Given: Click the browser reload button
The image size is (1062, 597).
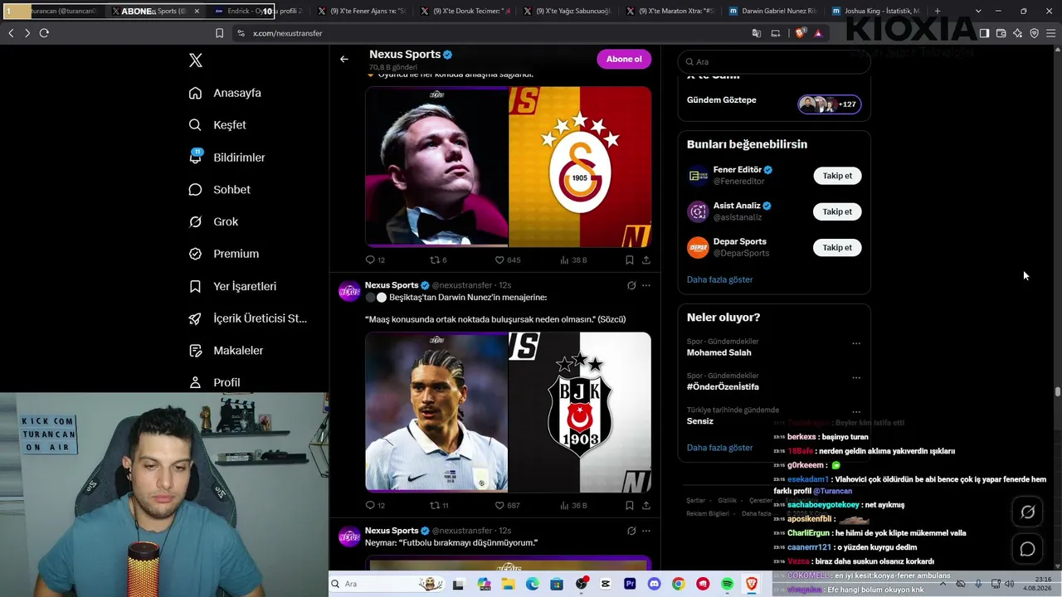Looking at the screenshot, I should [x=44, y=33].
